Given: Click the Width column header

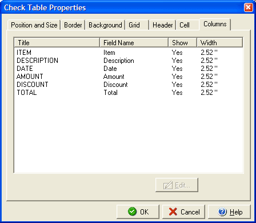Looking at the screenshot, I should (220, 42).
